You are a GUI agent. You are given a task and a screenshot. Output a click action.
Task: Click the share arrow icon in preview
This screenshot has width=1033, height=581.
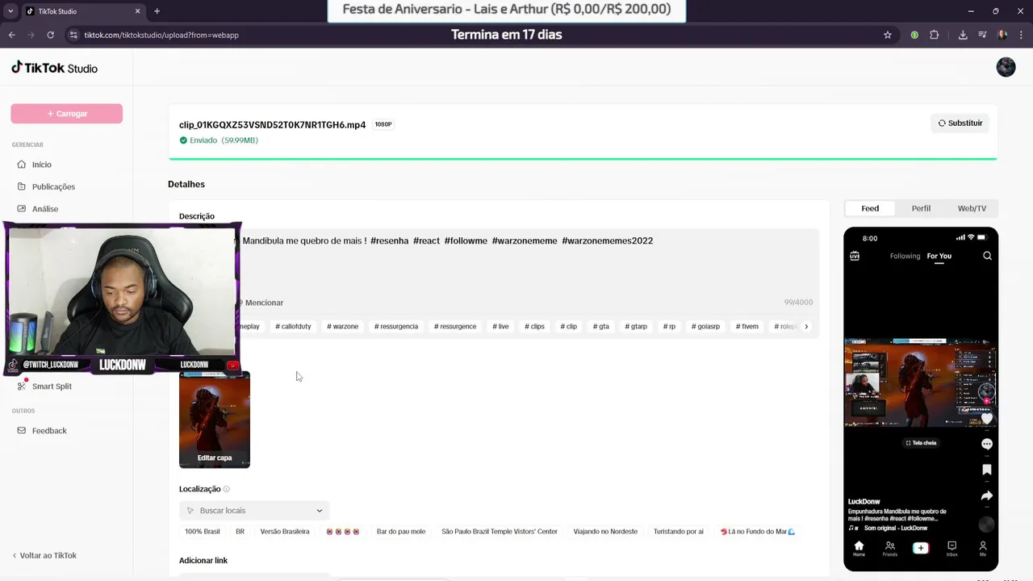[x=986, y=496]
